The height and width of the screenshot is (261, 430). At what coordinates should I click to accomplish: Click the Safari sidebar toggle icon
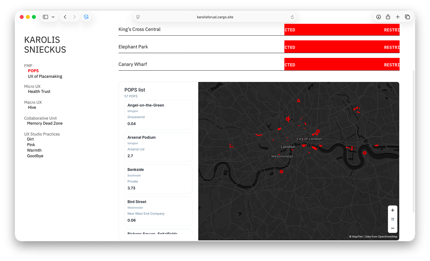pos(46,17)
